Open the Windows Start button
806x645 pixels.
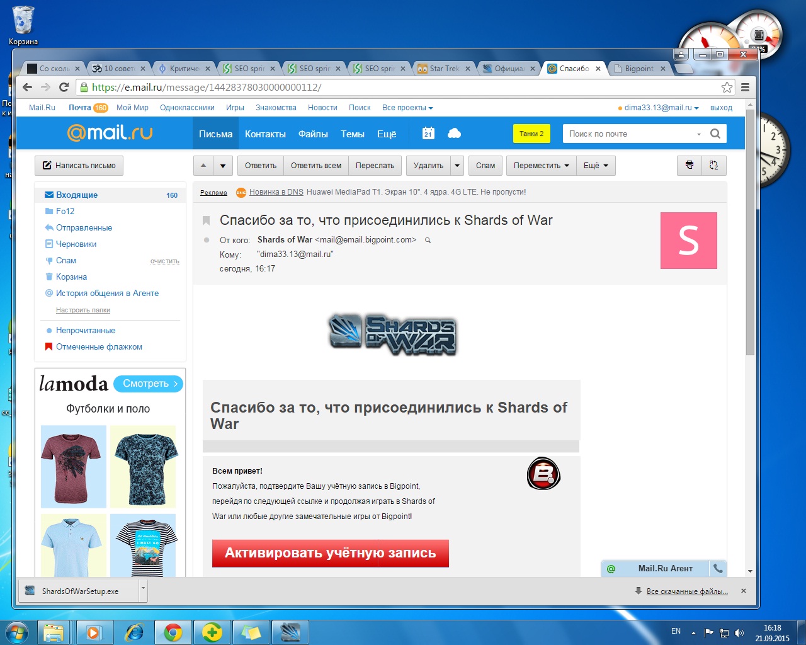tap(17, 632)
